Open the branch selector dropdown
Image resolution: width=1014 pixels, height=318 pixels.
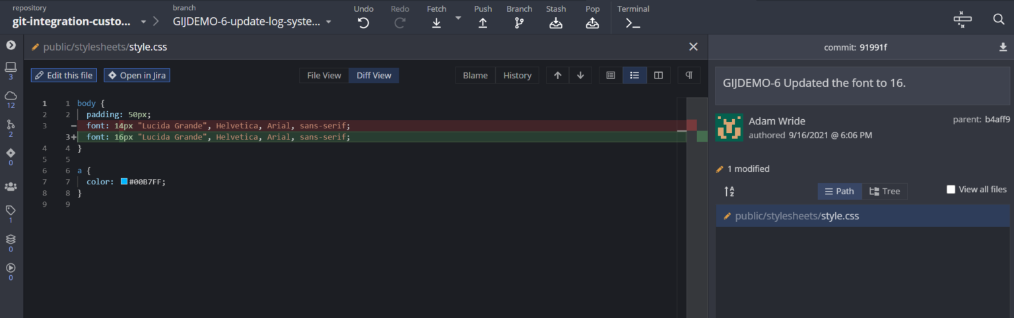point(328,22)
